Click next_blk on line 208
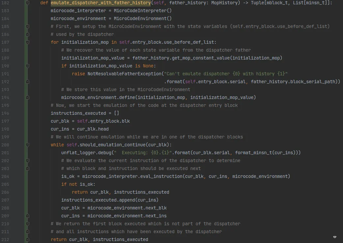Viewport: 343px width, 243px height. [x=156, y=208]
